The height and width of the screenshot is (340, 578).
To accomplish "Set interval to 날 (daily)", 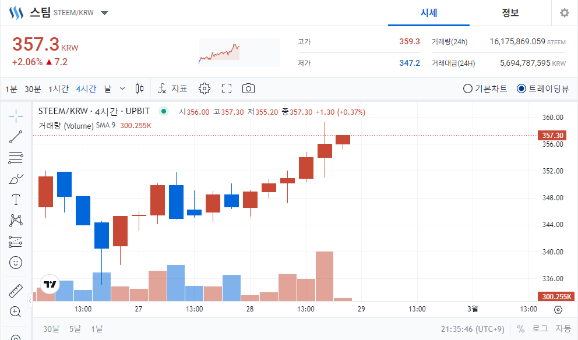I will (108, 88).
